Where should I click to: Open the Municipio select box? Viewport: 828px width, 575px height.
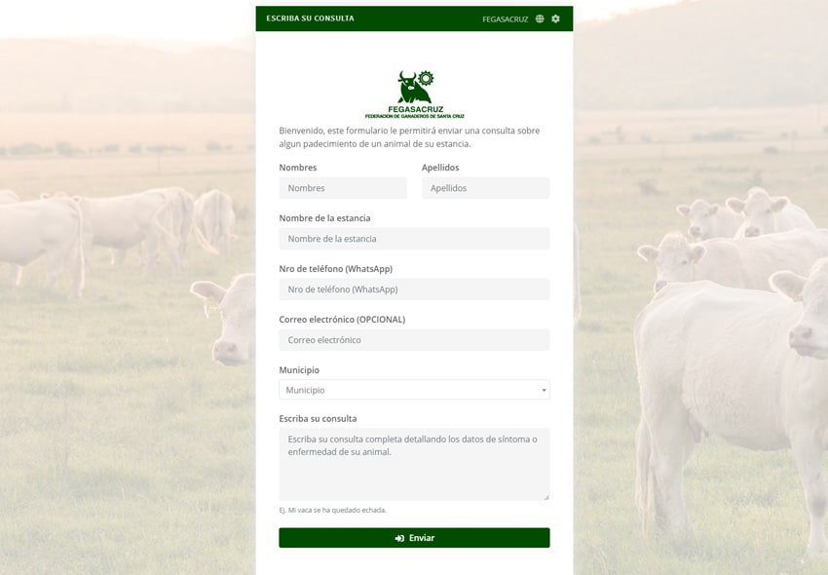[x=414, y=390]
